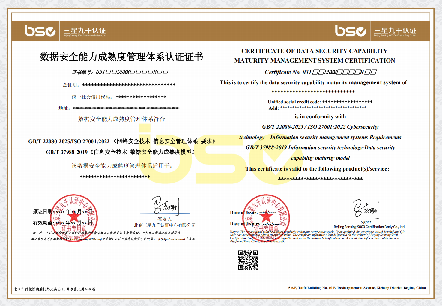Click the bsc logo in the top-left header

click(40, 31)
